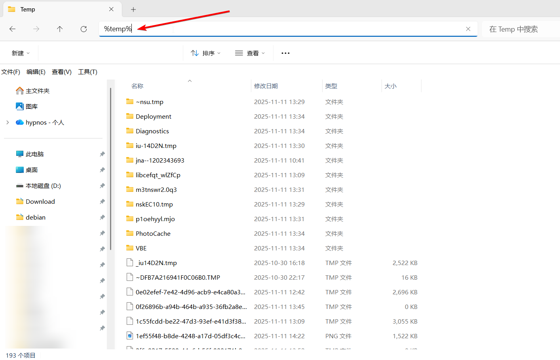
Task: Sort by 修改日期 column header
Action: click(266, 86)
